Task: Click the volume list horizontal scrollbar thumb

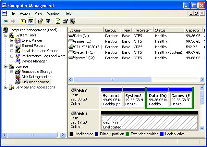Action: click(113, 80)
